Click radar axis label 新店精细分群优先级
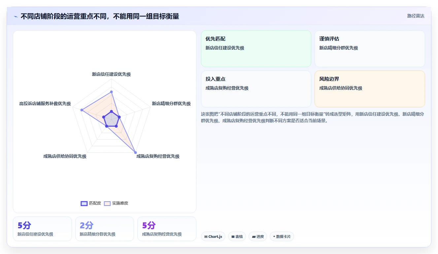 click(171, 103)
